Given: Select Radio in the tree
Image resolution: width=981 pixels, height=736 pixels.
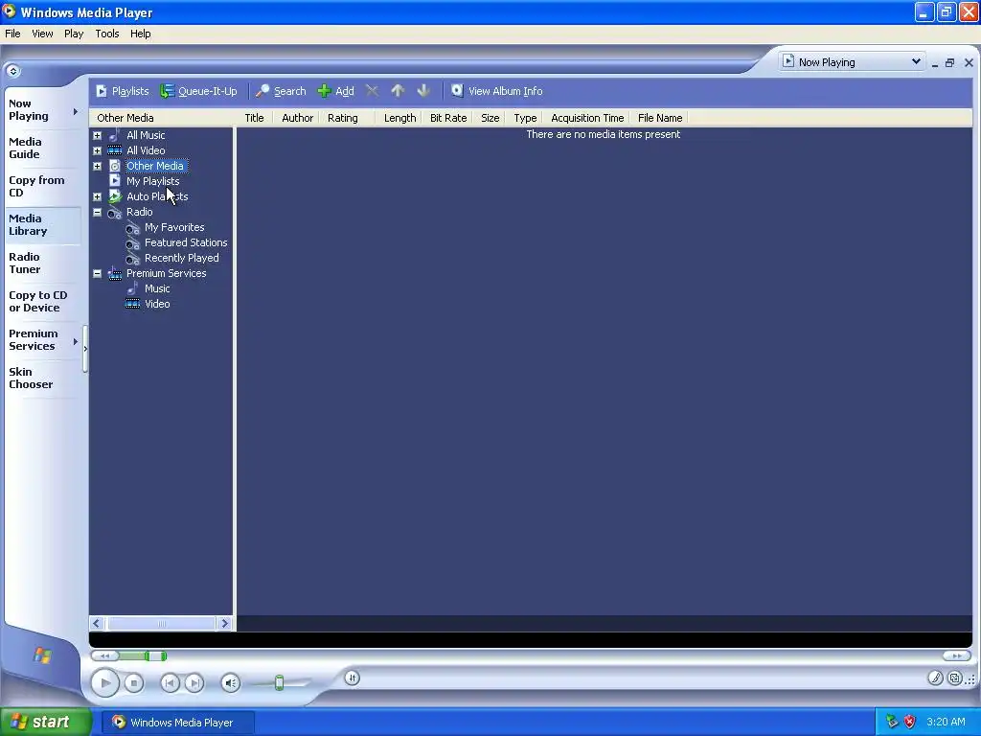Looking at the screenshot, I should (140, 212).
